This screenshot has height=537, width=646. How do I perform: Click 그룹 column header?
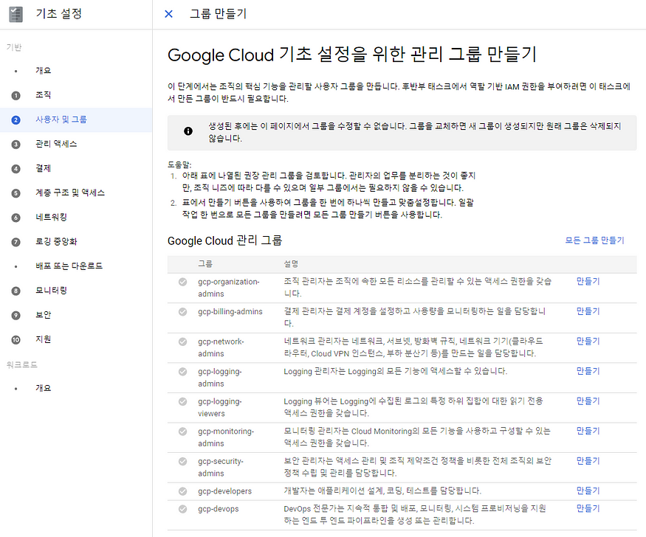(x=205, y=264)
